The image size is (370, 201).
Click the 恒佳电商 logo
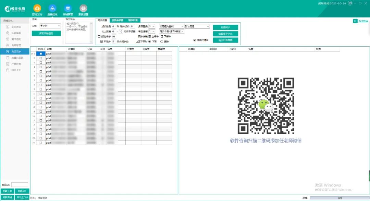[x=15, y=9]
